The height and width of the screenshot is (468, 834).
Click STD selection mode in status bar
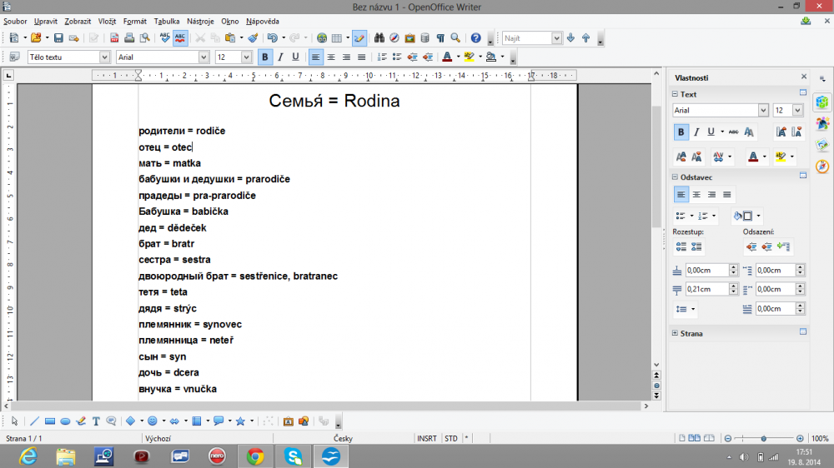click(x=451, y=438)
